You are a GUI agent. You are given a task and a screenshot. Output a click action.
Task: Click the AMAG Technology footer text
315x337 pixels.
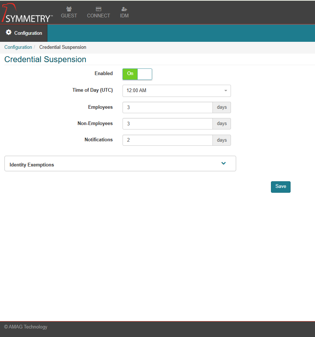tap(26, 327)
